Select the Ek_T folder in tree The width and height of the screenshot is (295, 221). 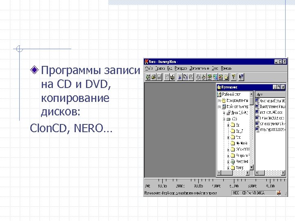pos(240,131)
